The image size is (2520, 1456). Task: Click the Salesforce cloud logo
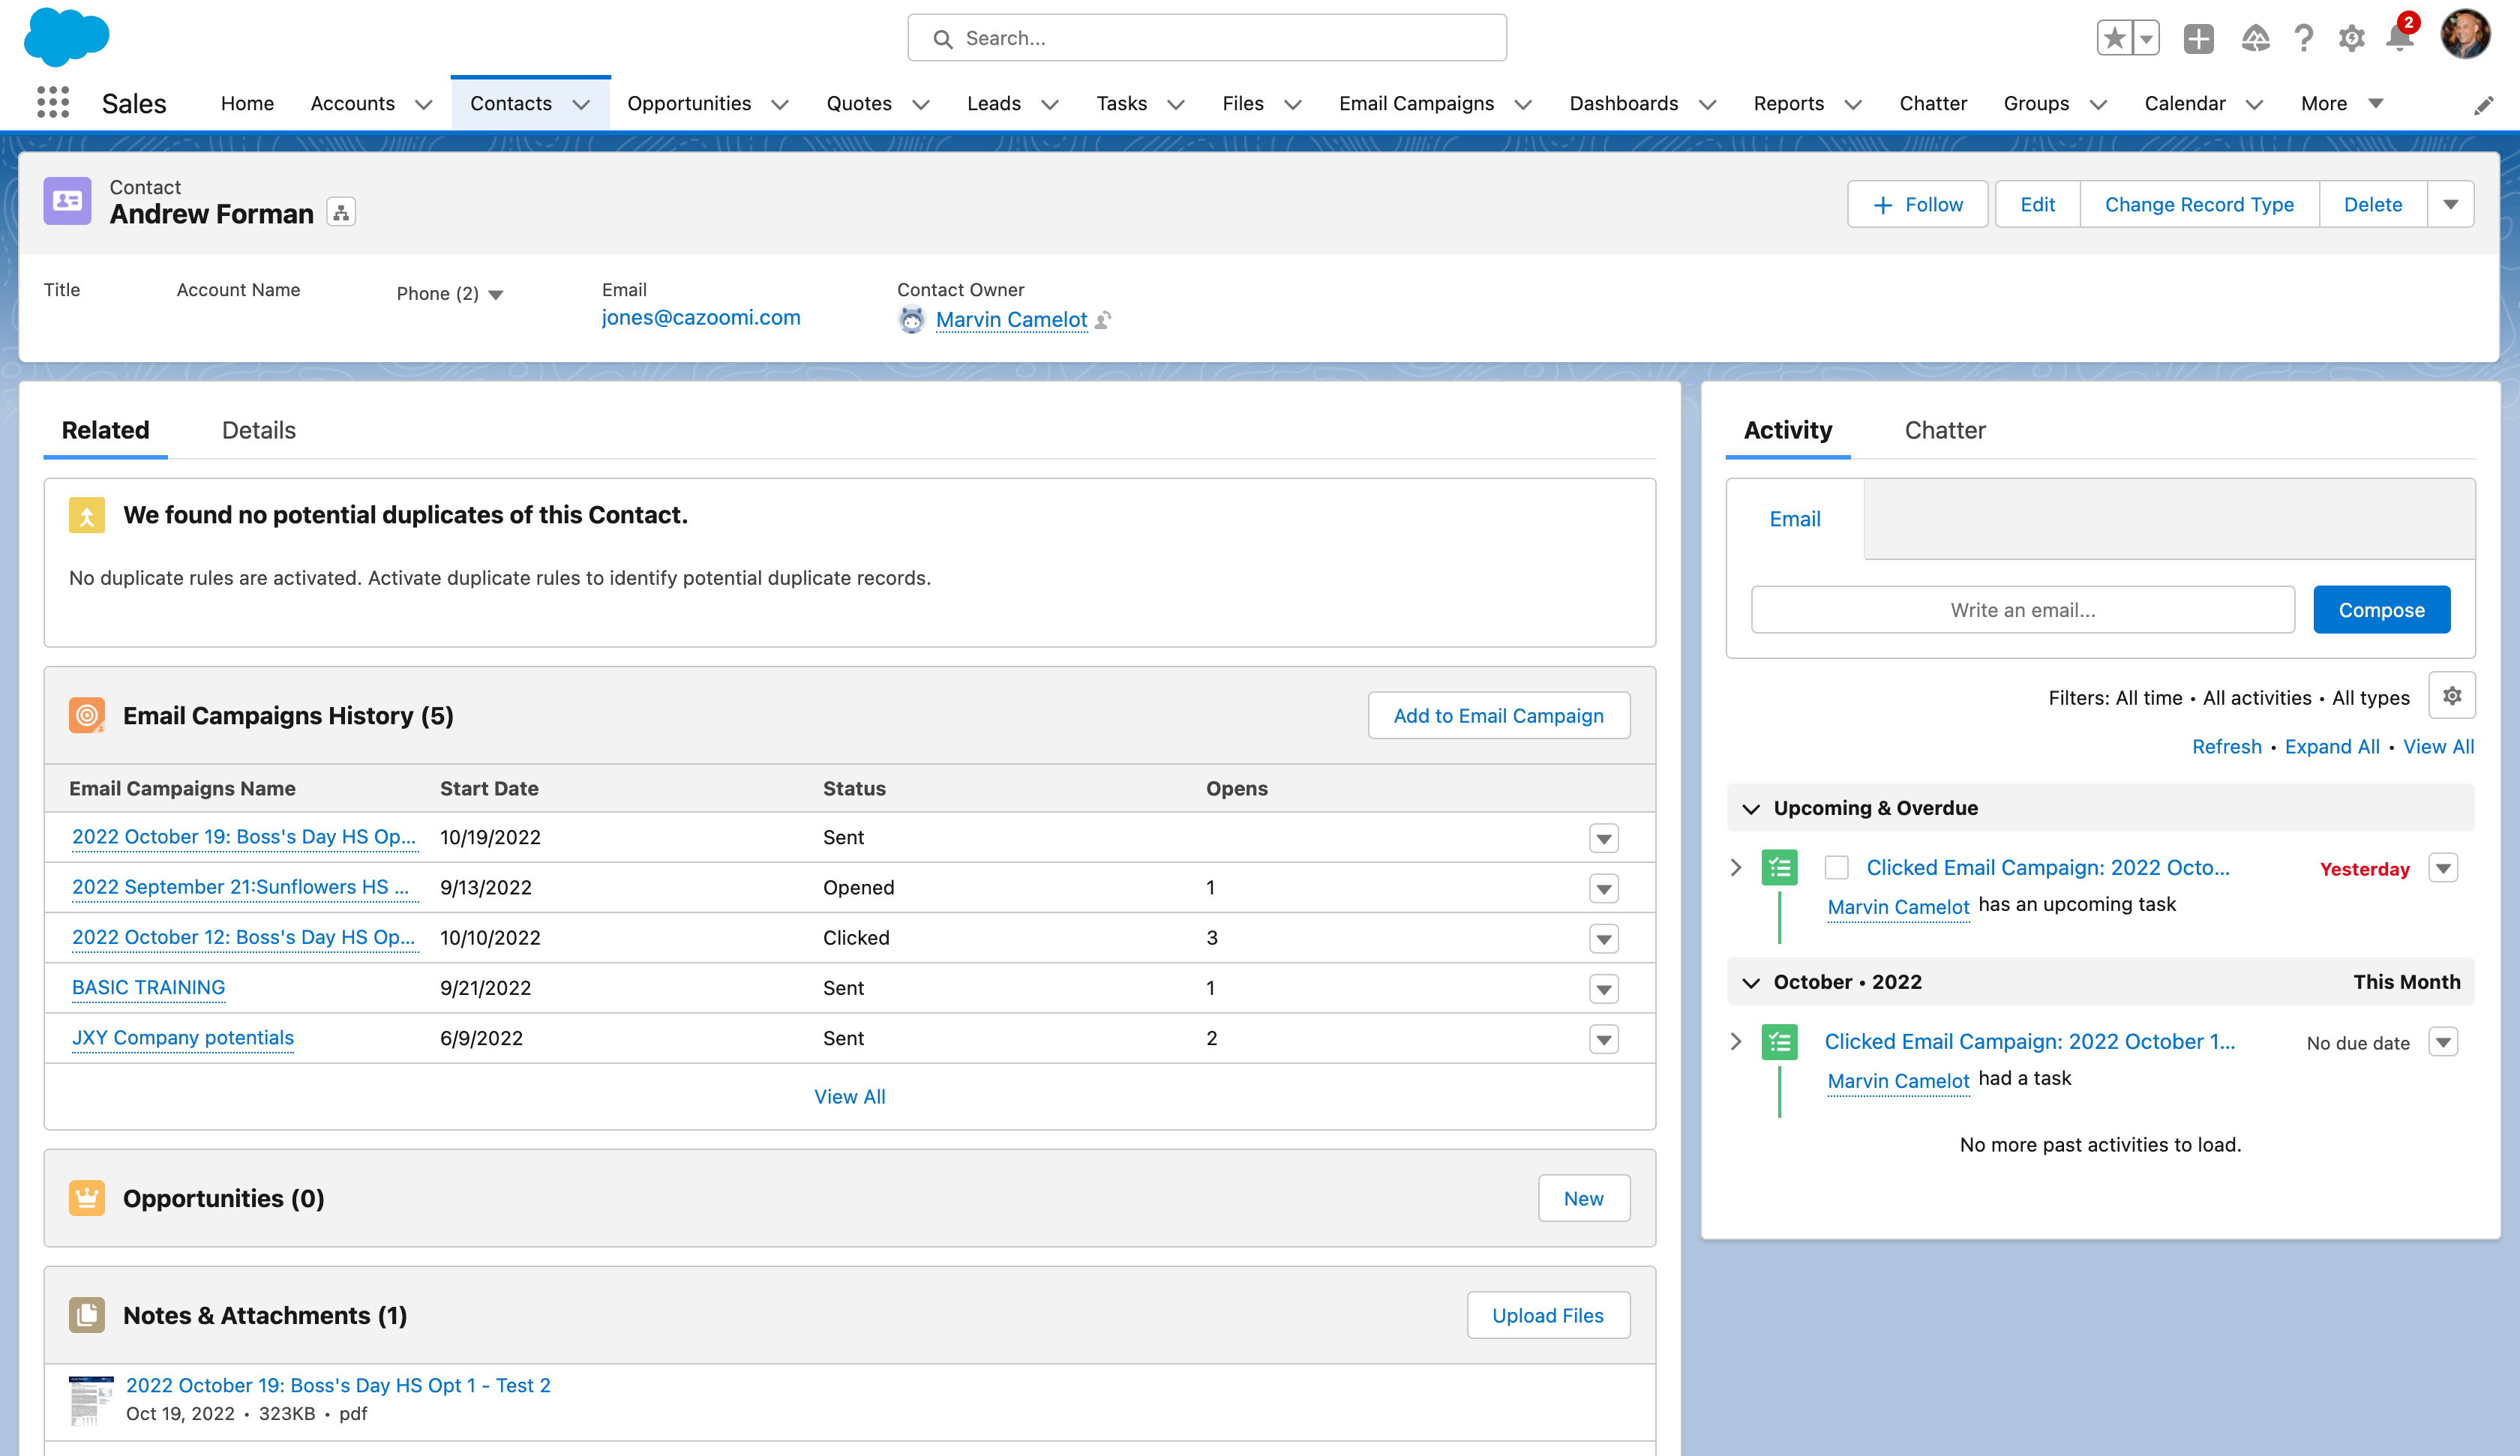click(x=66, y=37)
